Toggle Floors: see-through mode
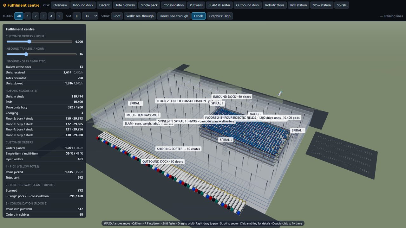The image size is (406, 228). (174, 16)
